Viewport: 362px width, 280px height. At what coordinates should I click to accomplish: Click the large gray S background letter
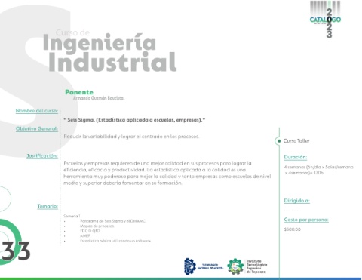click(x=38, y=81)
